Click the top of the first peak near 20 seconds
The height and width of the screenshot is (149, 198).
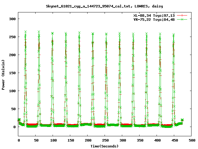[25, 32]
